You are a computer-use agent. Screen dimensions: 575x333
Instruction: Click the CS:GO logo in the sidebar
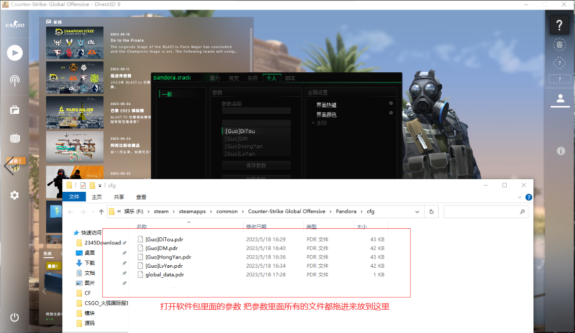point(15,24)
